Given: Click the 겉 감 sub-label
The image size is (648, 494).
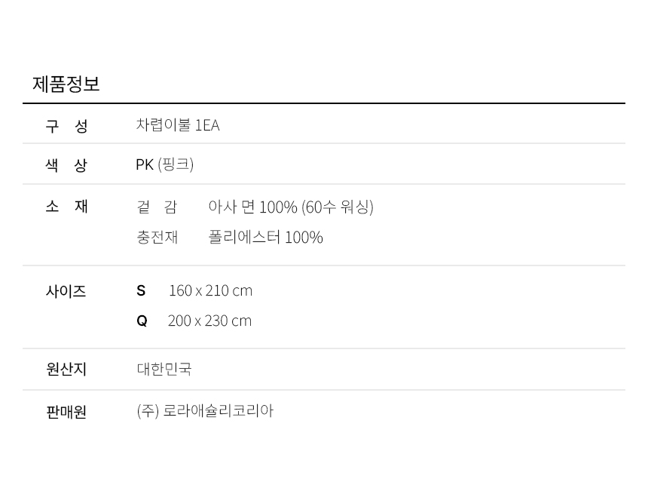Looking at the screenshot, I should click(x=157, y=207).
